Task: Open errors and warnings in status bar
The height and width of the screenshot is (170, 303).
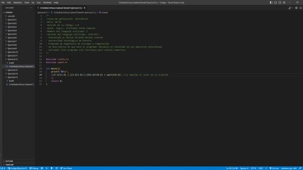Action: pos(3,168)
